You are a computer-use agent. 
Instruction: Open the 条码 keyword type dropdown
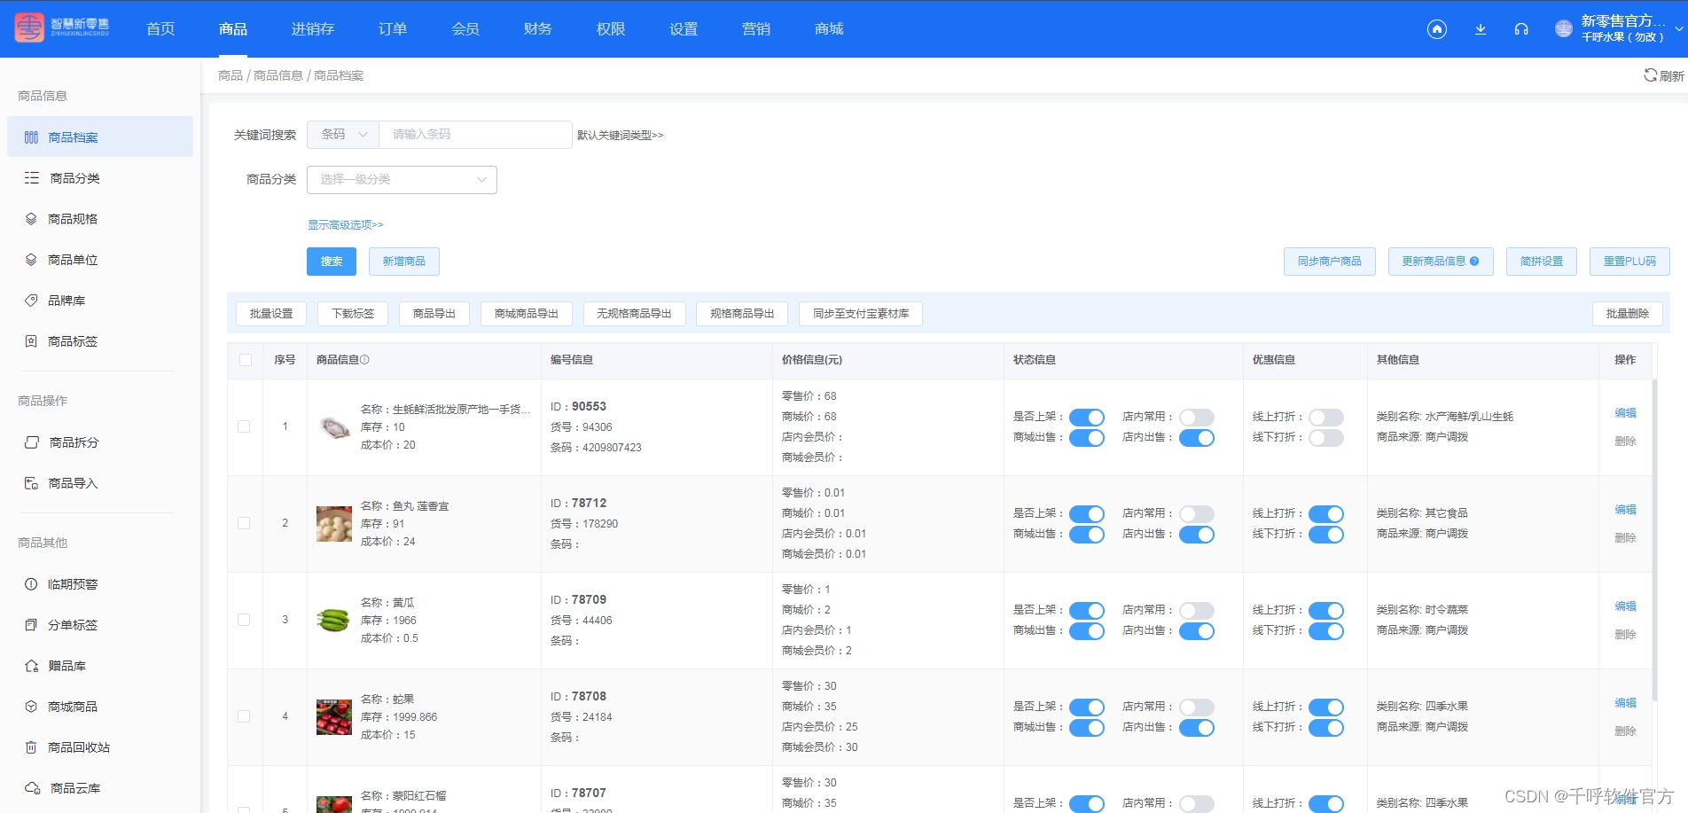(x=343, y=135)
